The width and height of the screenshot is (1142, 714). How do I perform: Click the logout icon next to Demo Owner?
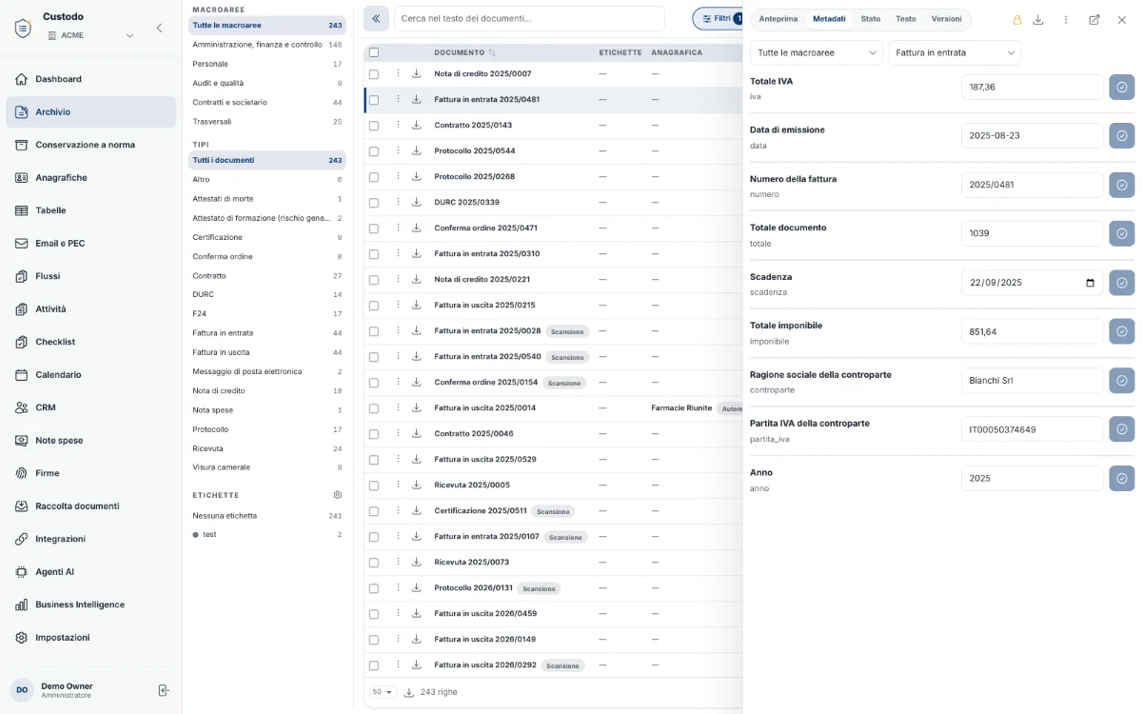tap(163, 690)
